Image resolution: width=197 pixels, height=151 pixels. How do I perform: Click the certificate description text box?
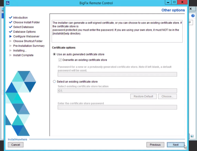tap(117, 31)
